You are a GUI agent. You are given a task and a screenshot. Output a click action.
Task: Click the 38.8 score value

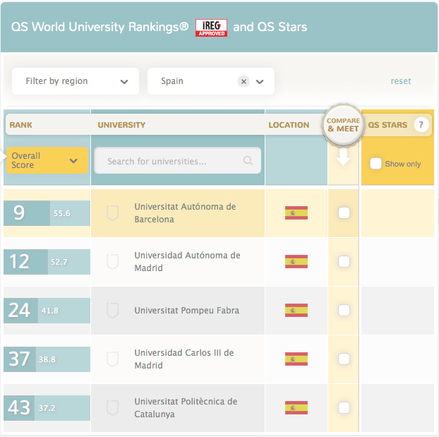[x=47, y=359]
